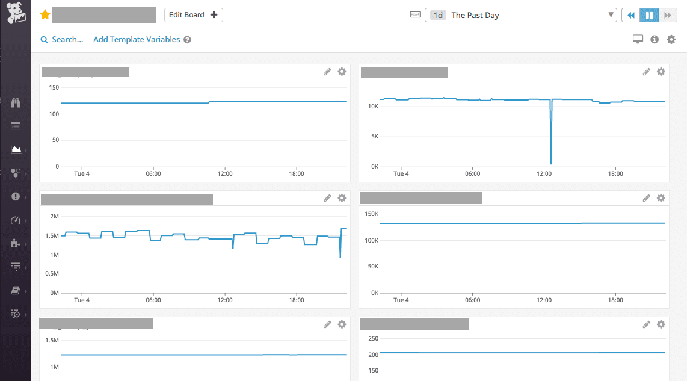The image size is (687, 381).
Task: Open the gear menu on the top-left graph
Action: [342, 72]
